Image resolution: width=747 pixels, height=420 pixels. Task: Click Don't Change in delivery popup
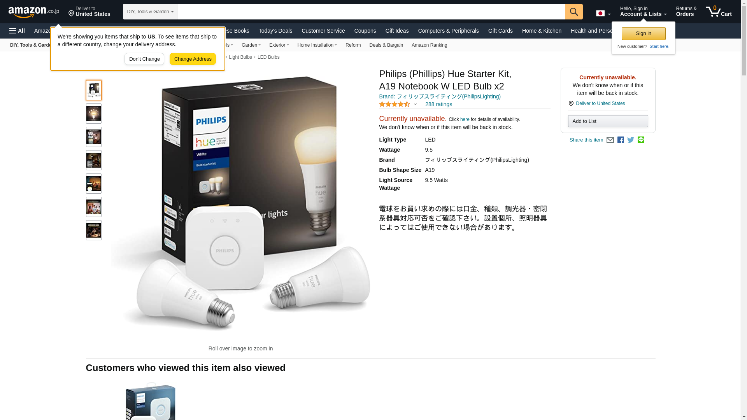[x=144, y=59]
